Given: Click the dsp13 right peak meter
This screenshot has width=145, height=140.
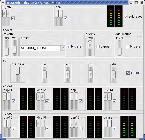Looking at the screenshot, I should 98,99.
